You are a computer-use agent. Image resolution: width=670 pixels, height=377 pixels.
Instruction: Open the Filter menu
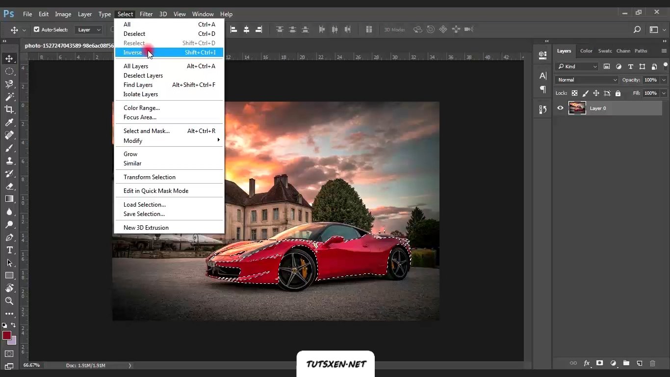coord(146,14)
